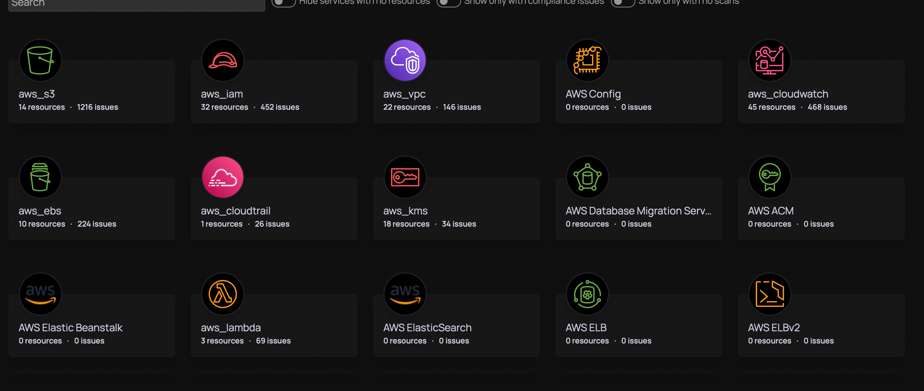This screenshot has width=924, height=391.
Task: Click the AWS ElasticSearch logo icon
Action: coord(405,294)
